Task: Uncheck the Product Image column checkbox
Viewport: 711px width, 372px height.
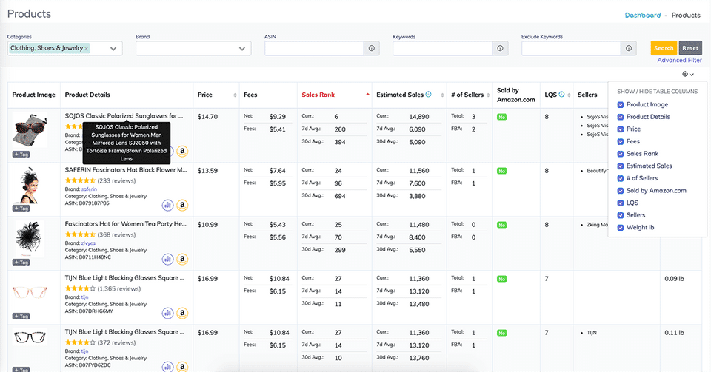Action: click(621, 104)
